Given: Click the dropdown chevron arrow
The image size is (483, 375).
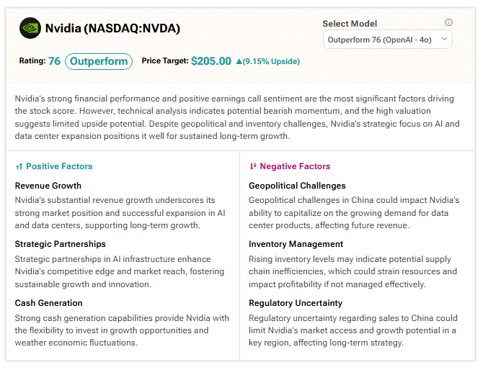Looking at the screenshot, I should pyautogui.click(x=443, y=40).
